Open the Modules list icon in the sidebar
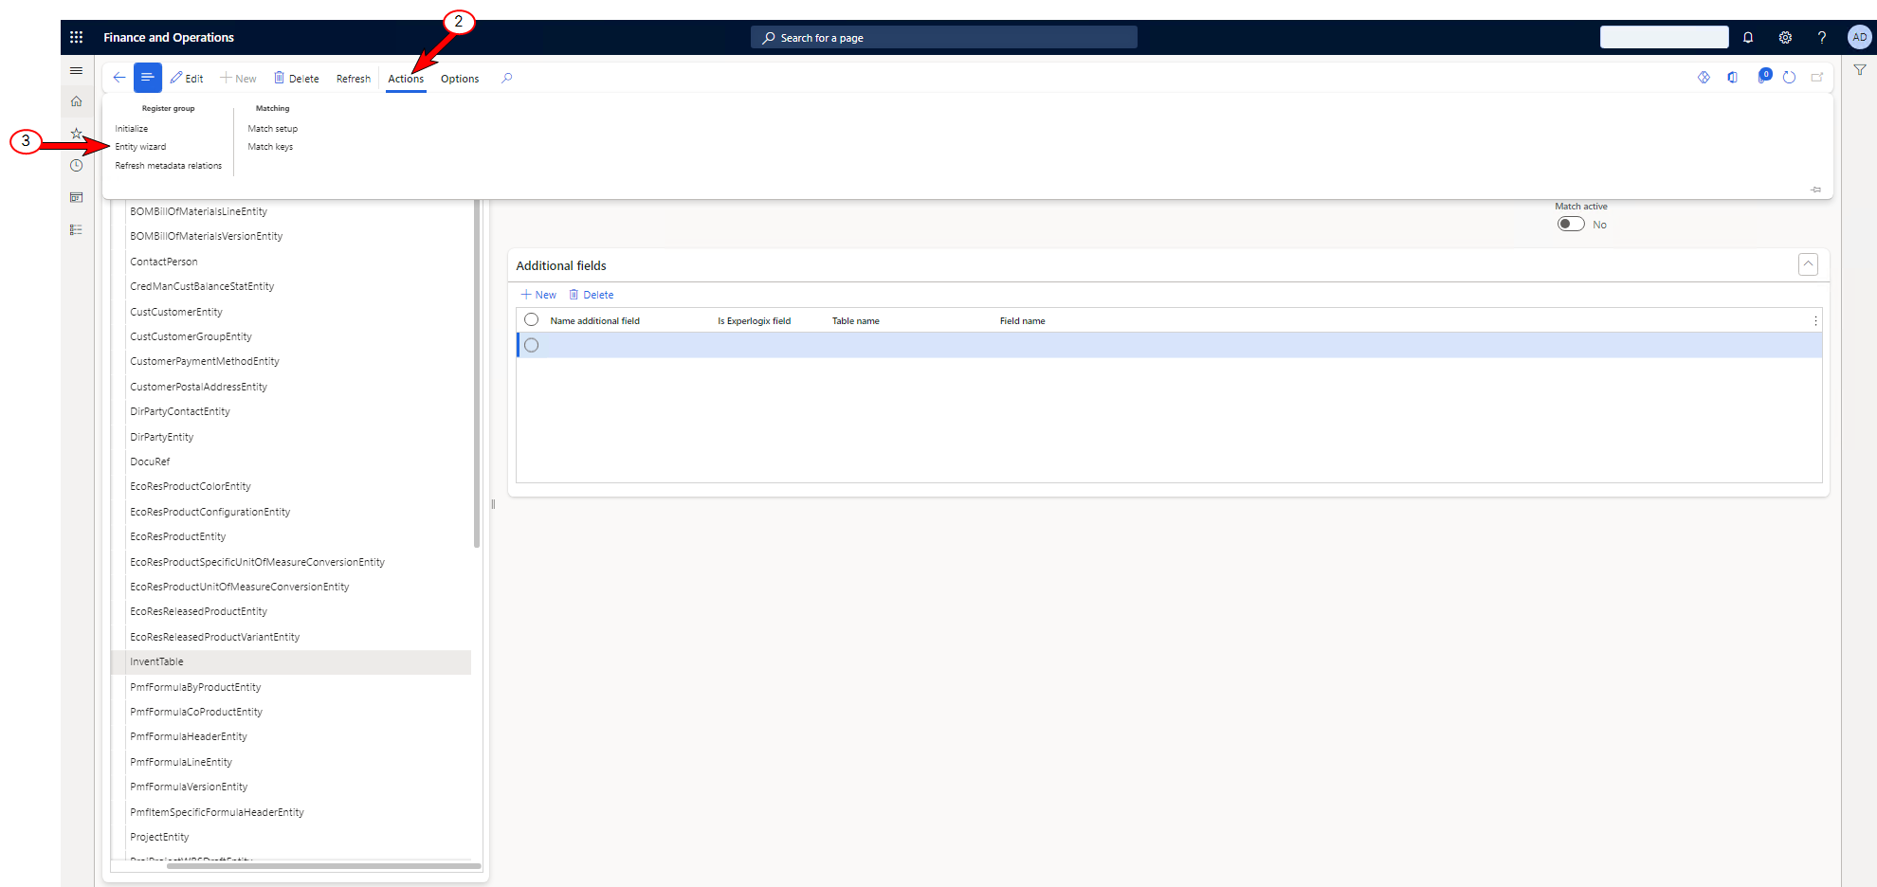This screenshot has width=1877, height=887. (77, 229)
